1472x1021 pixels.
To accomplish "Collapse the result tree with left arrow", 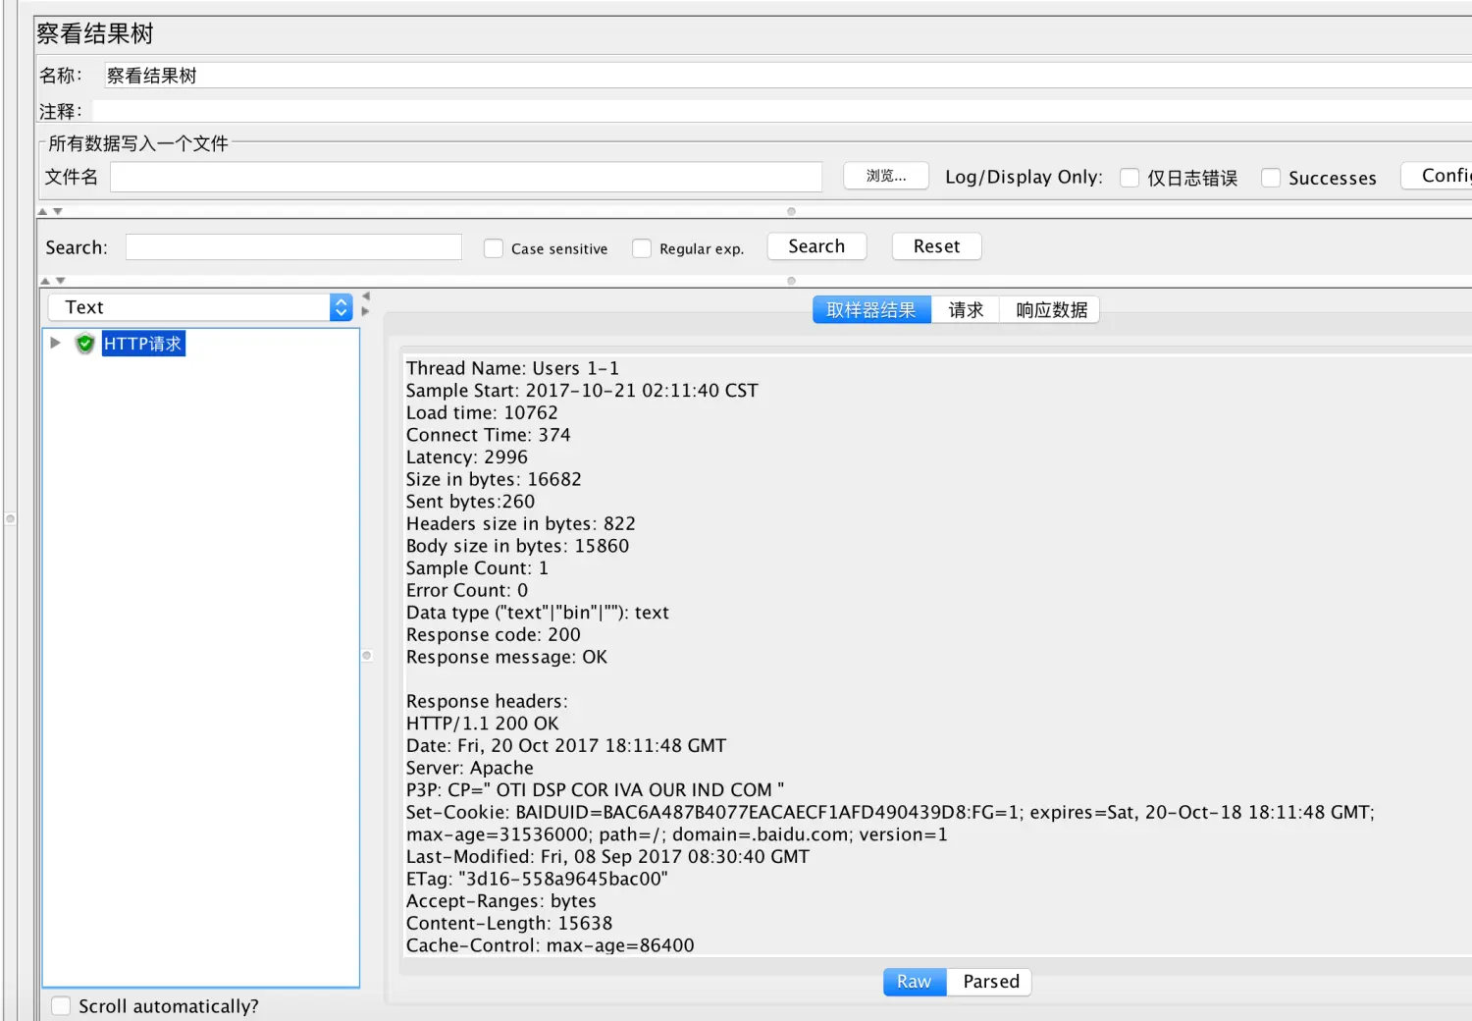I will [x=366, y=296].
